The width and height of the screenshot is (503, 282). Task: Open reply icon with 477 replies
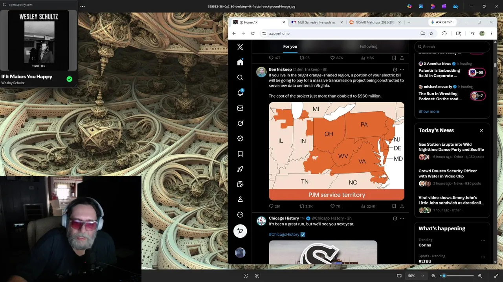point(271,58)
